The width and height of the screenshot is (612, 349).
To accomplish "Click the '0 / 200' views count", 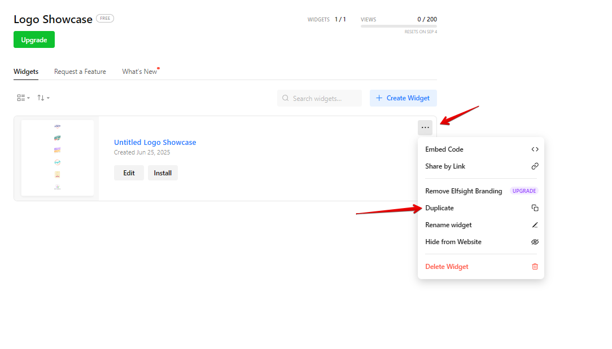I will 427,19.
